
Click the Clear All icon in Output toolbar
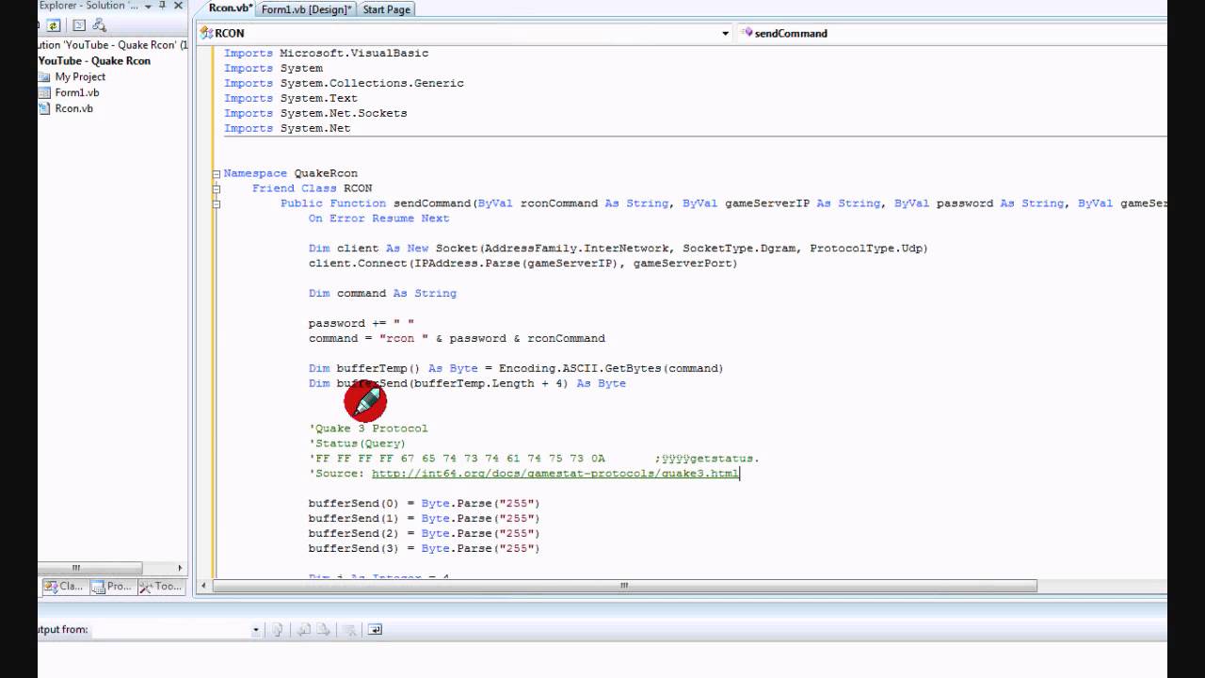pos(351,630)
